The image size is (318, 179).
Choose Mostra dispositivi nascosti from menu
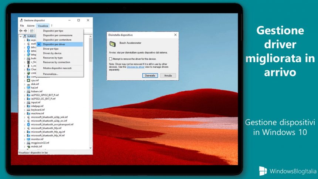click(x=57, y=68)
